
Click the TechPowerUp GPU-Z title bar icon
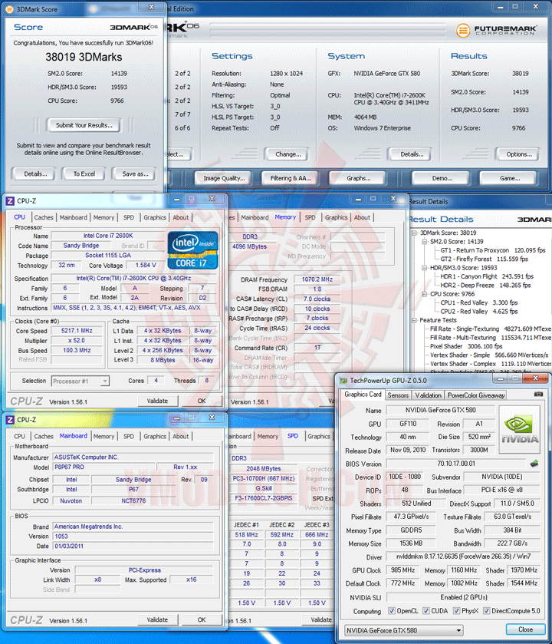coord(343,381)
